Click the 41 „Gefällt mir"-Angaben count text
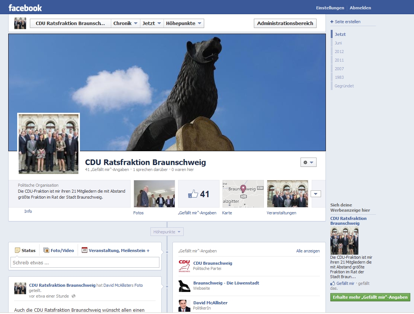This screenshot has width=414, height=314. pyautogui.click(x=107, y=170)
